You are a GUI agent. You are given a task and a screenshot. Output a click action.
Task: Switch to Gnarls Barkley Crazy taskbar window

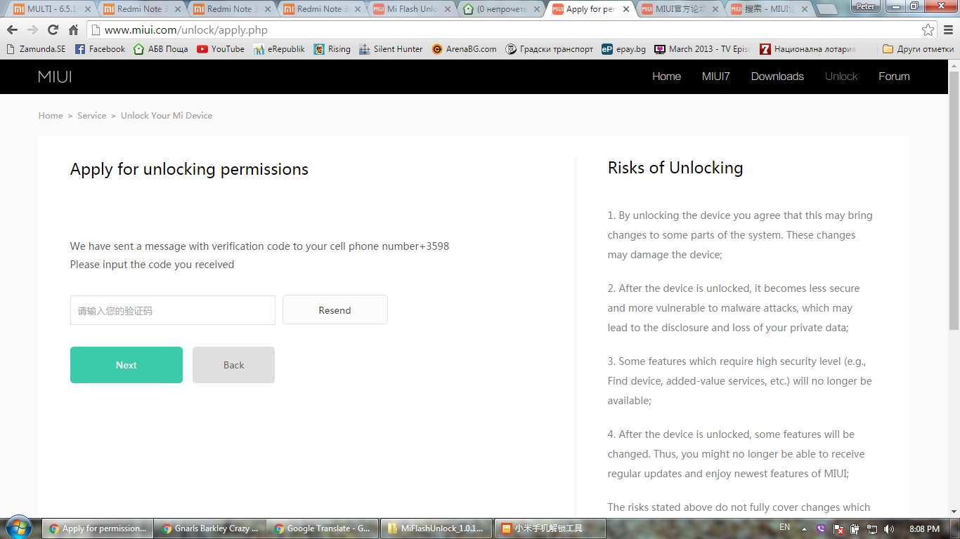click(x=210, y=528)
